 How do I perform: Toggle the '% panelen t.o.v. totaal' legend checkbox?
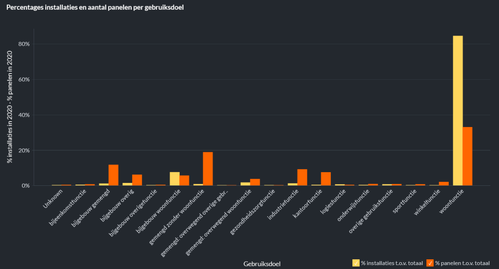pyautogui.click(x=430, y=263)
